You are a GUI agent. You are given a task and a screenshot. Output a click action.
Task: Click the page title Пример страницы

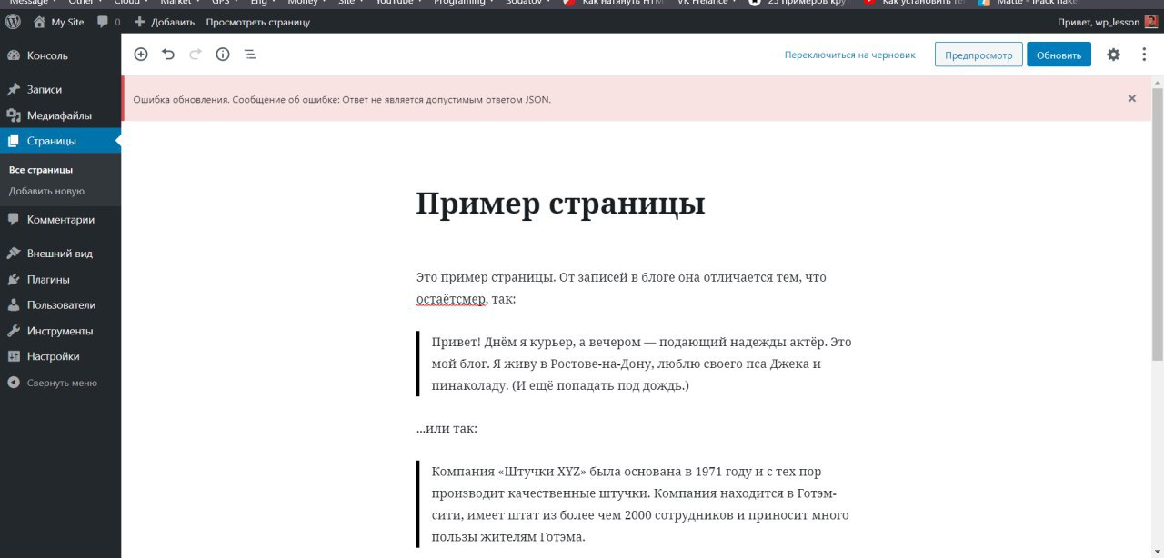point(560,203)
